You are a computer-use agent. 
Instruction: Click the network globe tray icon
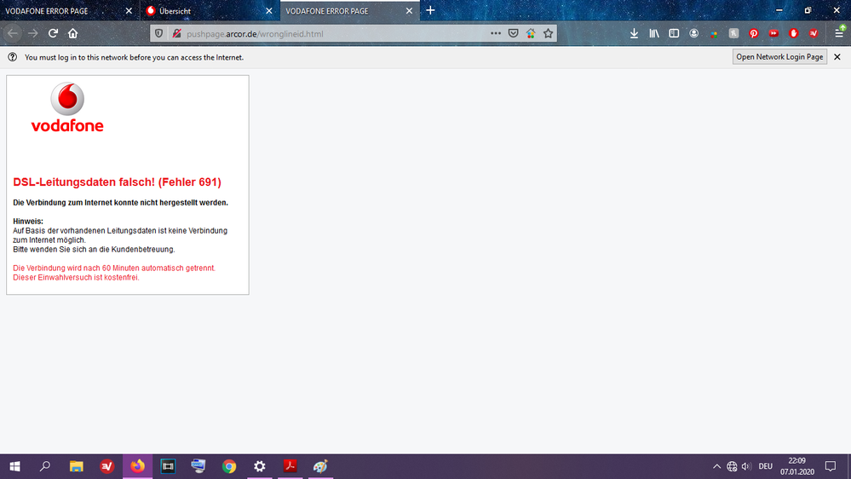pos(732,466)
